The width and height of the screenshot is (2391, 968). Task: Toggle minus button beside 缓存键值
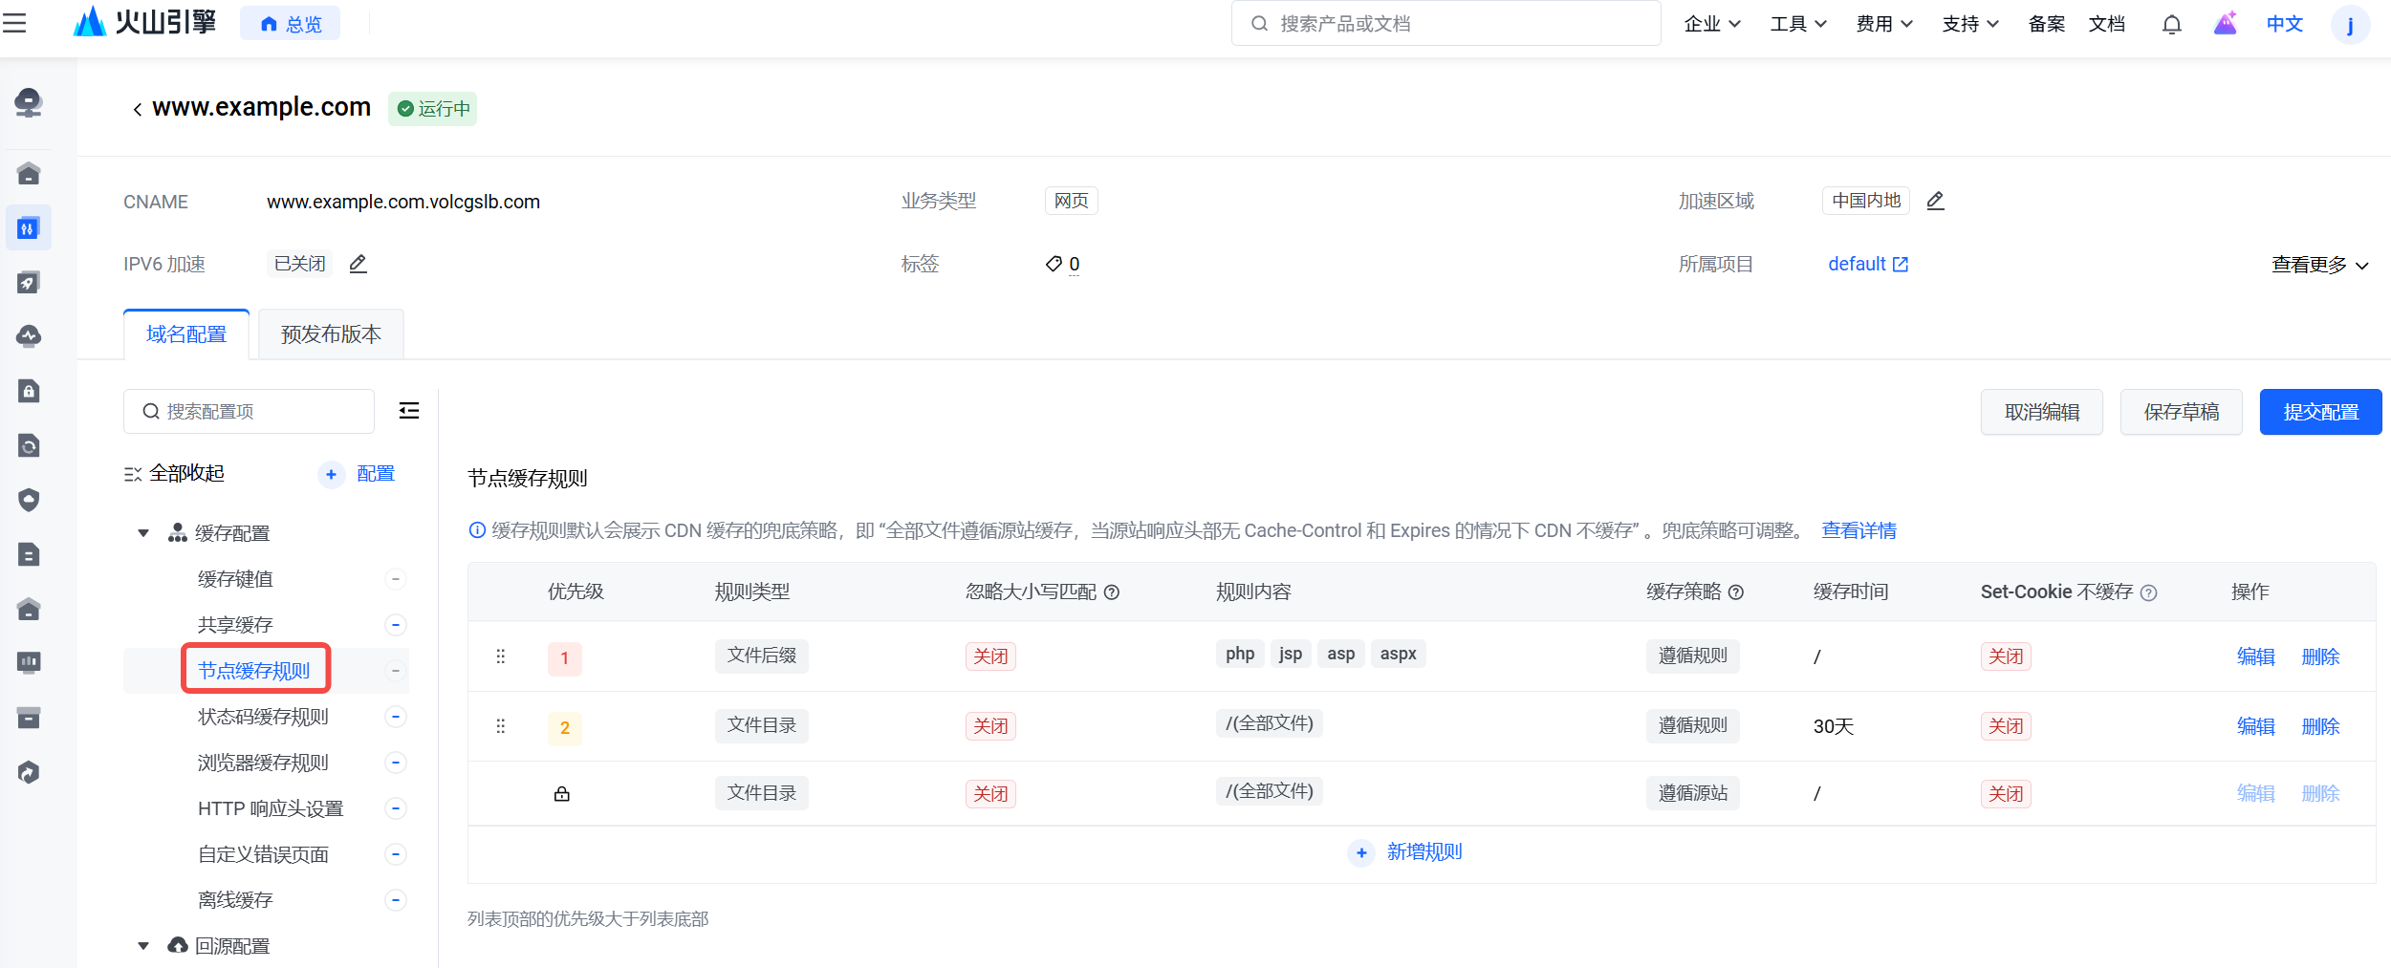pos(395,579)
